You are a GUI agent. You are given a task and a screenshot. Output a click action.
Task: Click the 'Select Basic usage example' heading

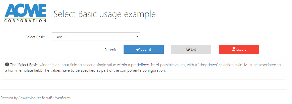click(x=105, y=14)
